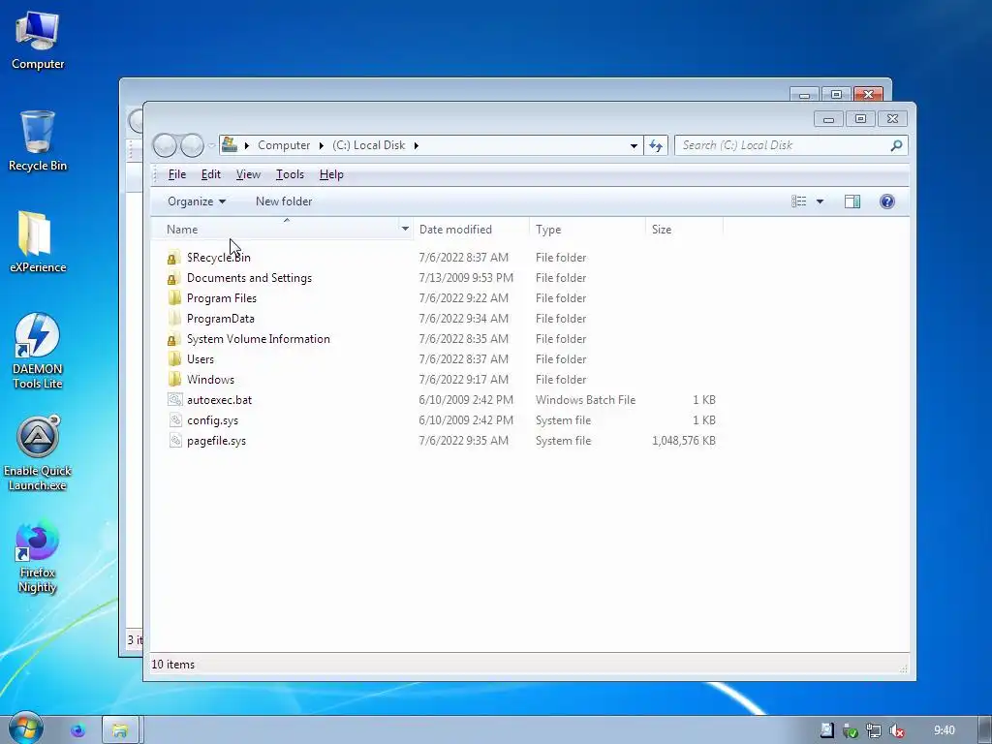Open the File menu
The height and width of the screenshot is (744, 992).
click(177, 174)
